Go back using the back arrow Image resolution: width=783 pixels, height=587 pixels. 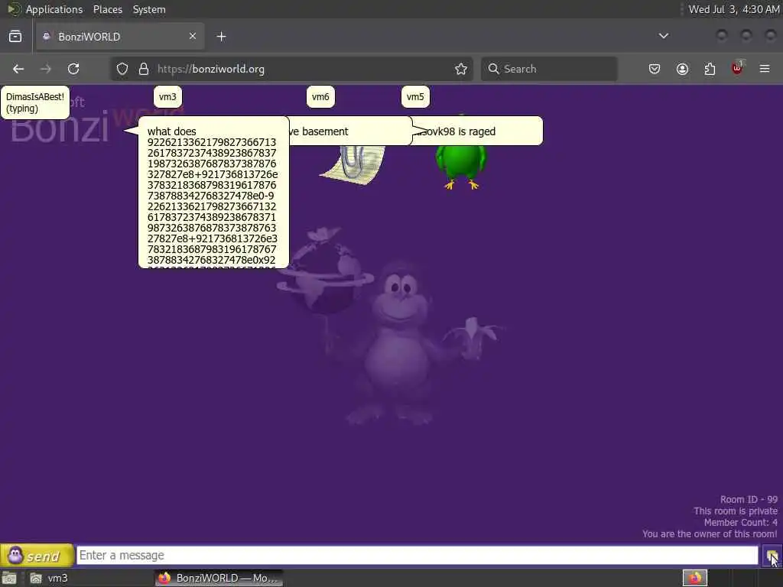[x=18, y=69]
